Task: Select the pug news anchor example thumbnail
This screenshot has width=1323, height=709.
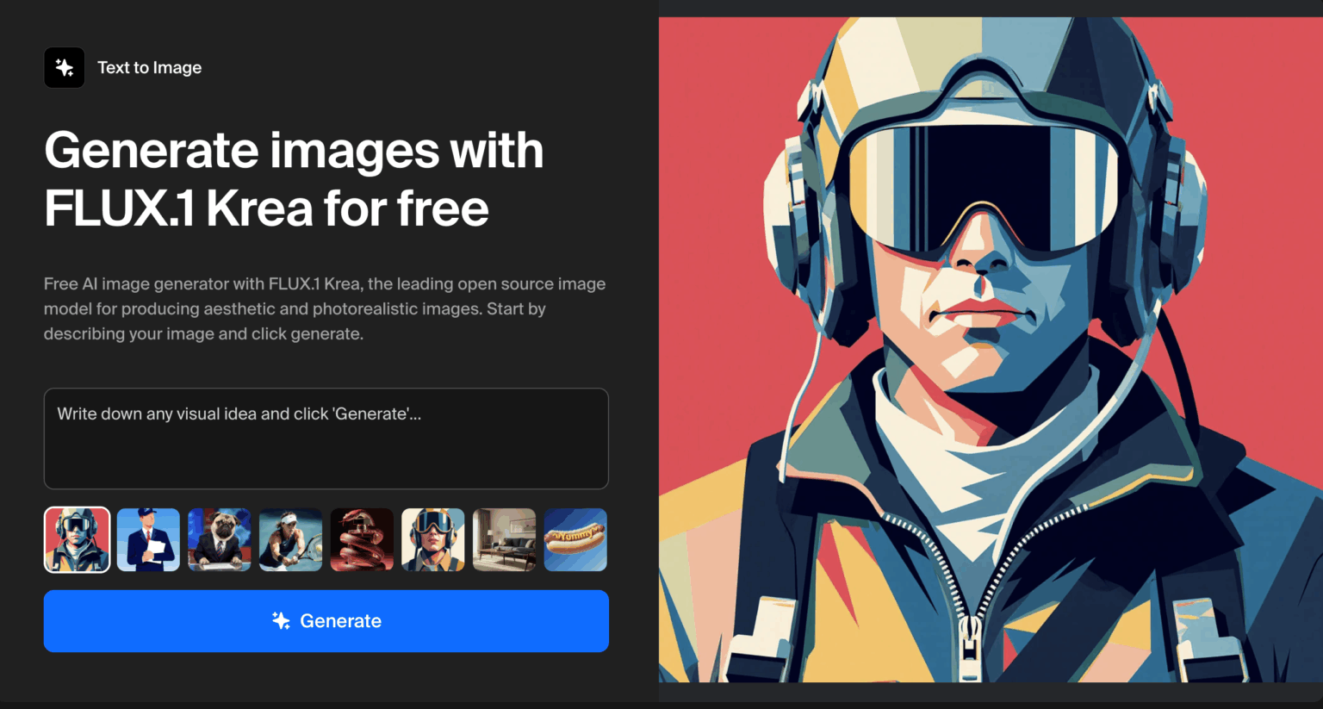Action: 220,539
